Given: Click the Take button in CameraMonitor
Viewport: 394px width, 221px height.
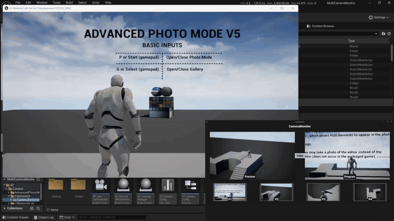Looking at the screenshot, I should (300, 156).
